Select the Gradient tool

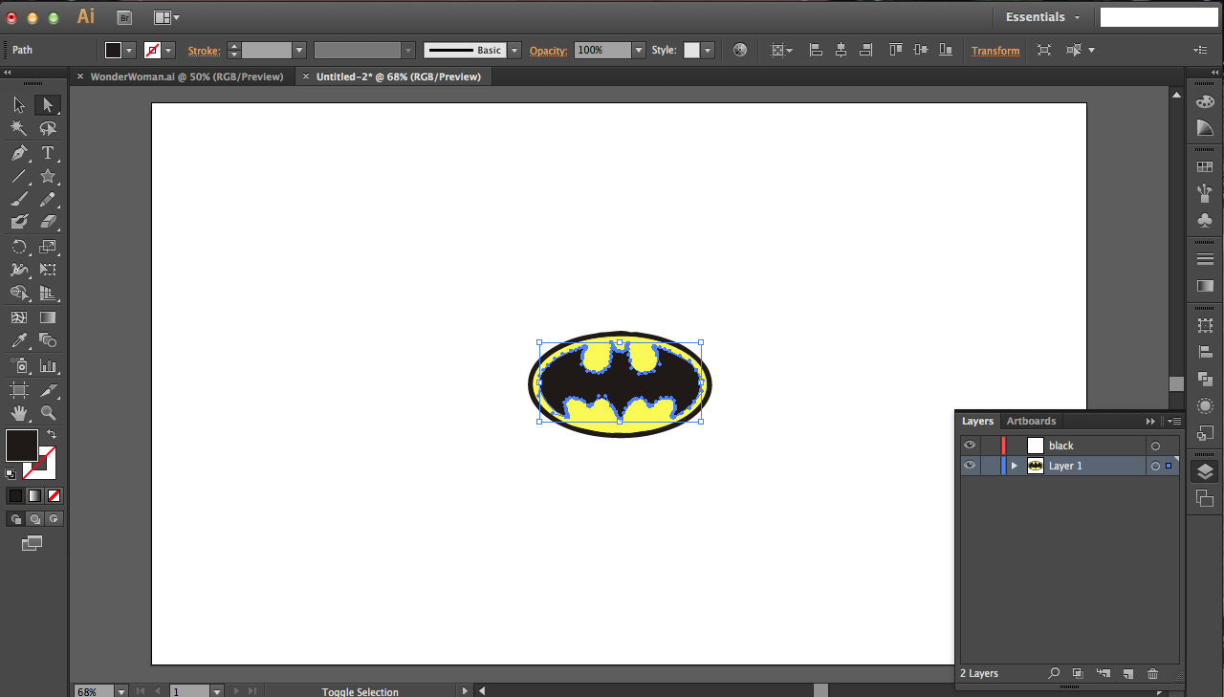[48, 317]
